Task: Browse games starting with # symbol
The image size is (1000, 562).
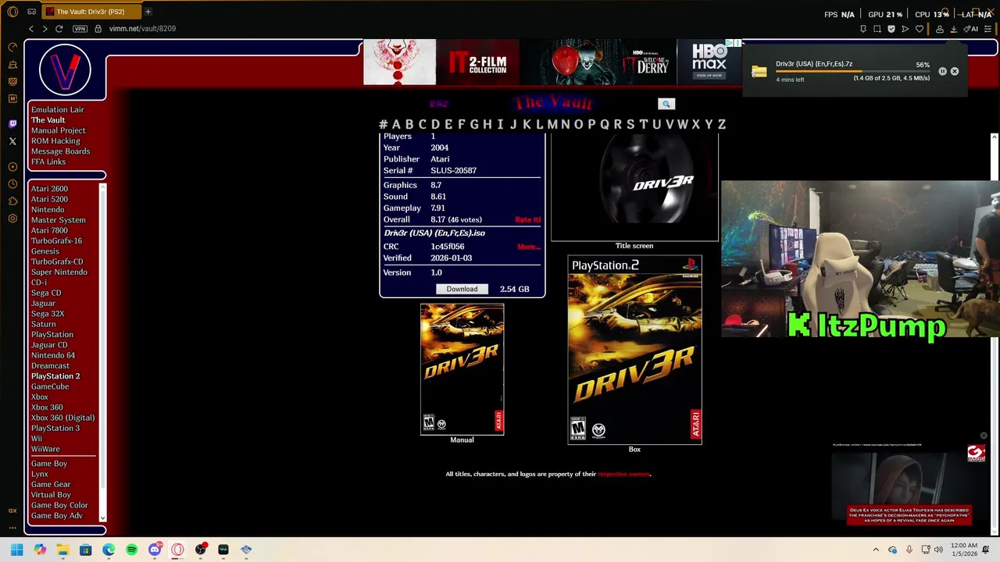Action: pos(383,124)
